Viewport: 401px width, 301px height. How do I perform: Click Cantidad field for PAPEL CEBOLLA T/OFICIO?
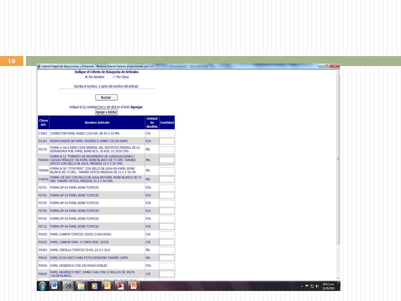coord(167,250)
